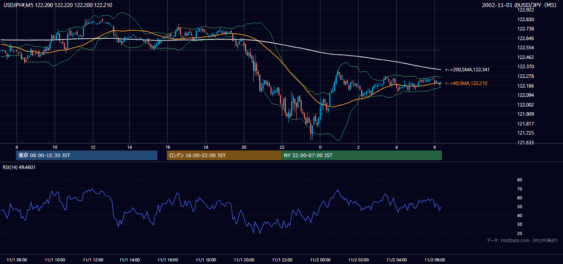Click the 11/1 18:00 time axis label
This screenshot has width=563, height=264.
[207, 260]
